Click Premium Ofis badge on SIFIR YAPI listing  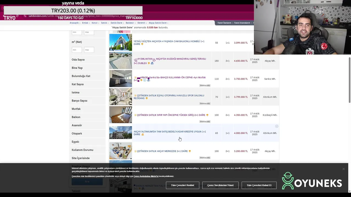click(x=205, y=121)
